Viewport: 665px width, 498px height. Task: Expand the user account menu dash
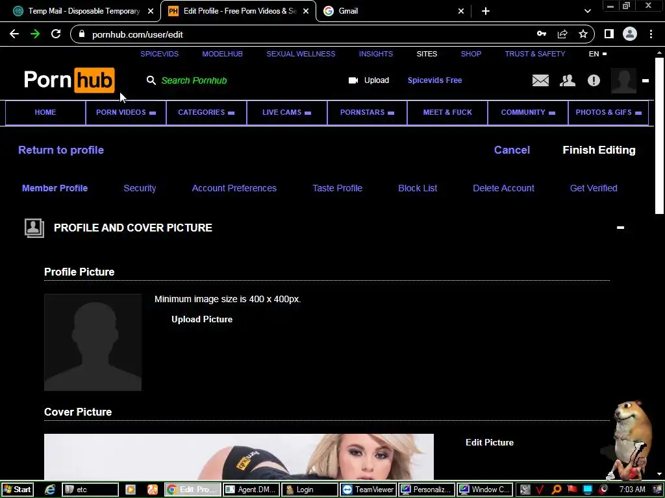click(x=646, y=80)
